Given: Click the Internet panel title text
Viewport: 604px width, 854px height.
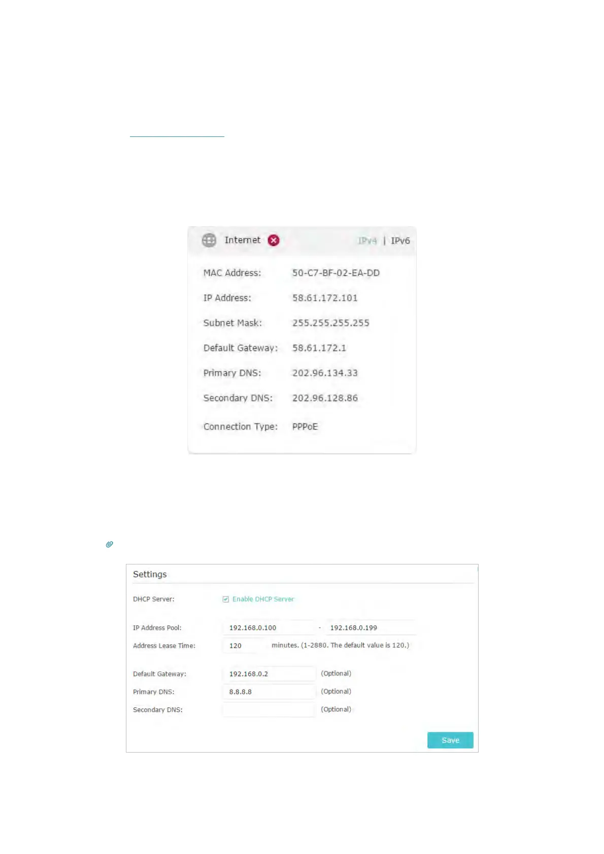Looking at the screenshot, I should [x=242, y=240].
